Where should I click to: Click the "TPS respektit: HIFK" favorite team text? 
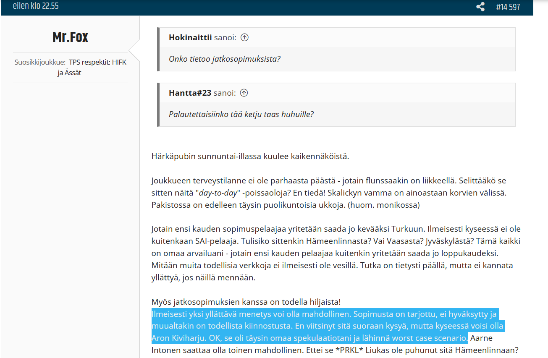97,62
